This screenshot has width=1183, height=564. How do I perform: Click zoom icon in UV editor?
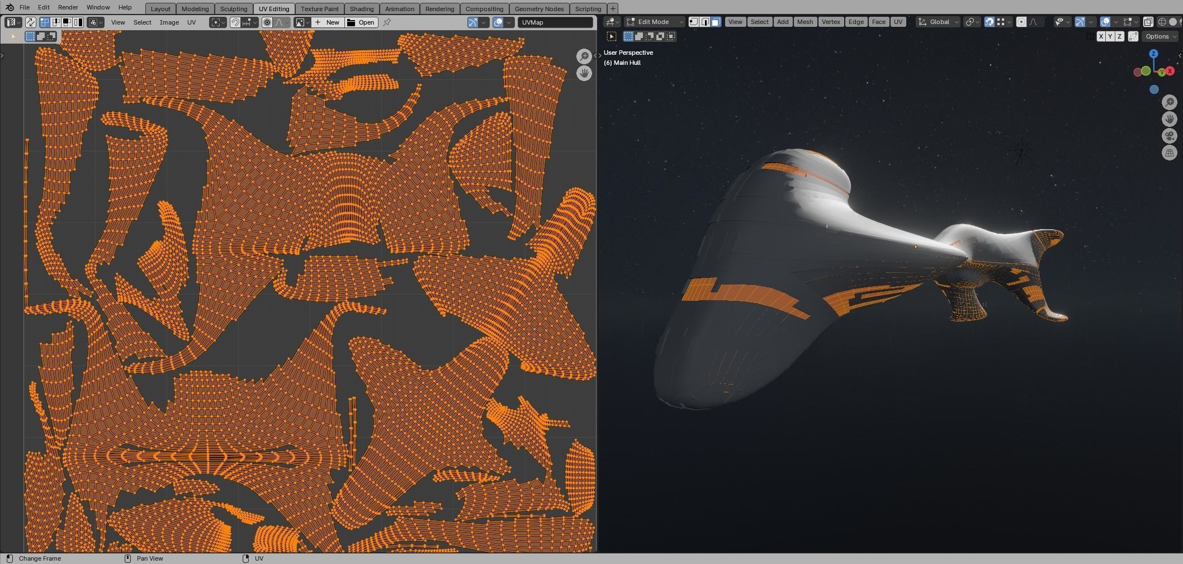(x=584, y=56)
